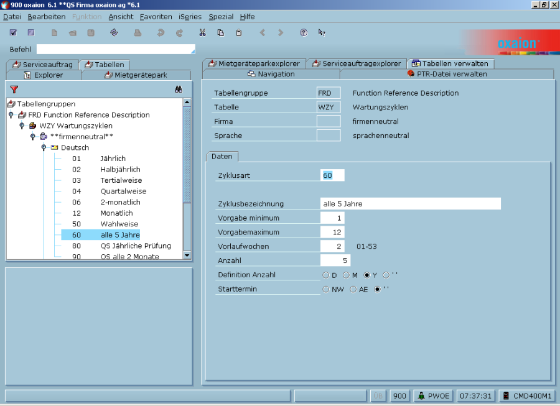The image size is (560, 406).
Task: Click the checkmark confirm toolbar icon
Action: pos(13,32)
